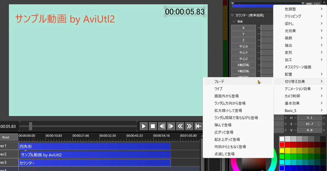
Task: Click the 中心X parameter button
Action: [x=243, y=46]
